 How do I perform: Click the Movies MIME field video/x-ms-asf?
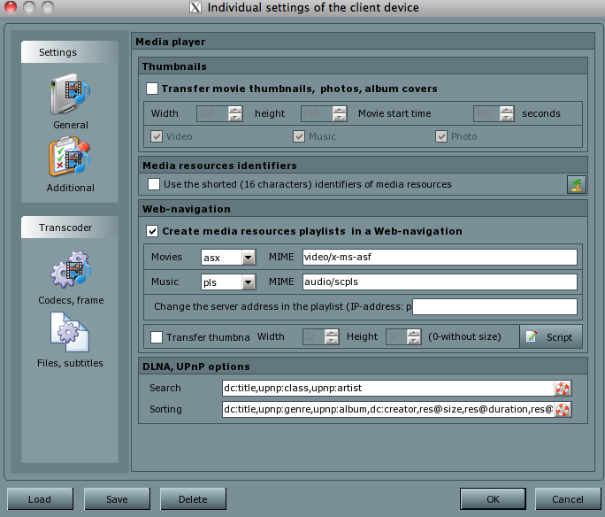pyautogui.click(x=440, y=257)
